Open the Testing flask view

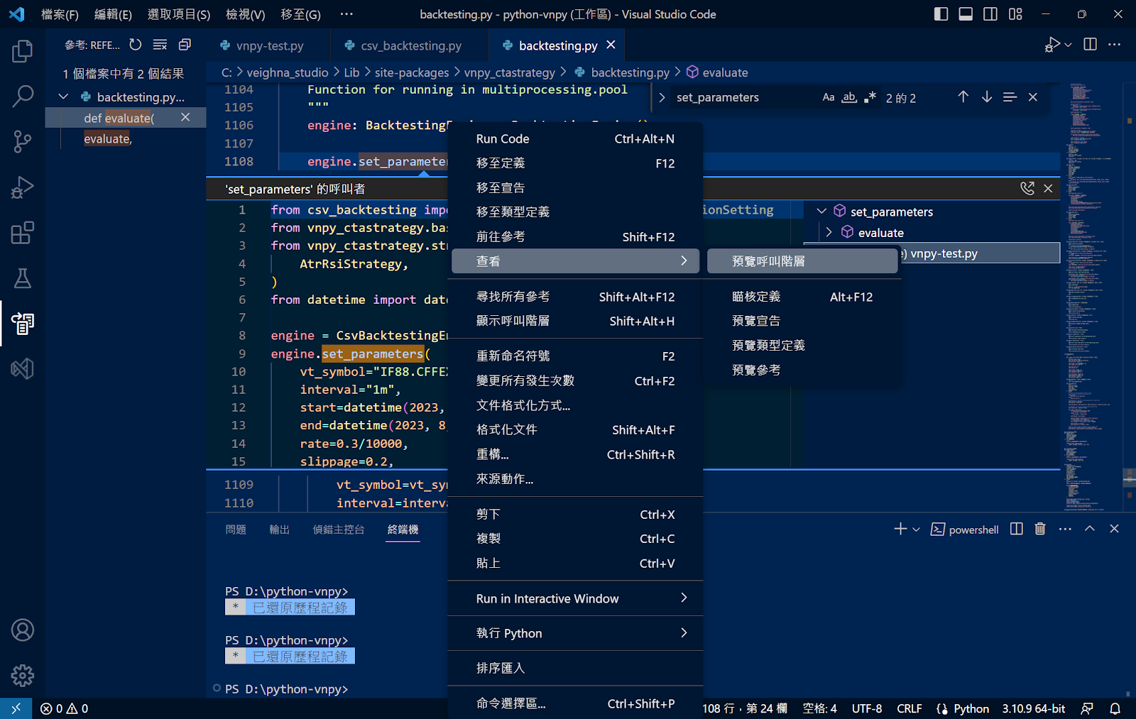pos(22,278)
